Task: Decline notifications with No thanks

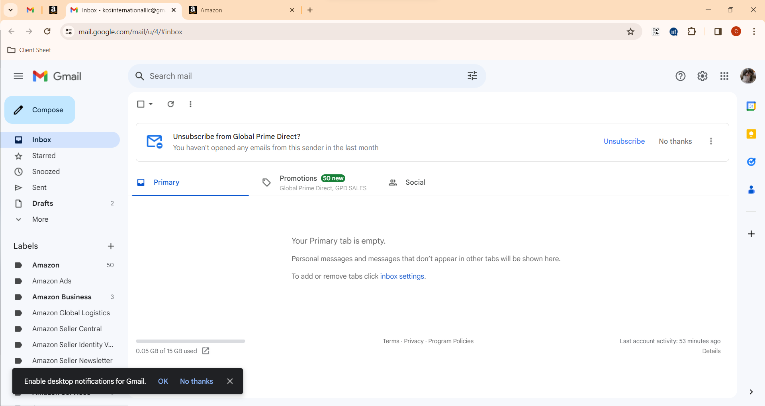Action: [x=196, y=381]
